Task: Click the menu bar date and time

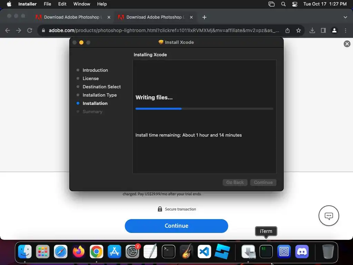Action: (x=325, y=4)
